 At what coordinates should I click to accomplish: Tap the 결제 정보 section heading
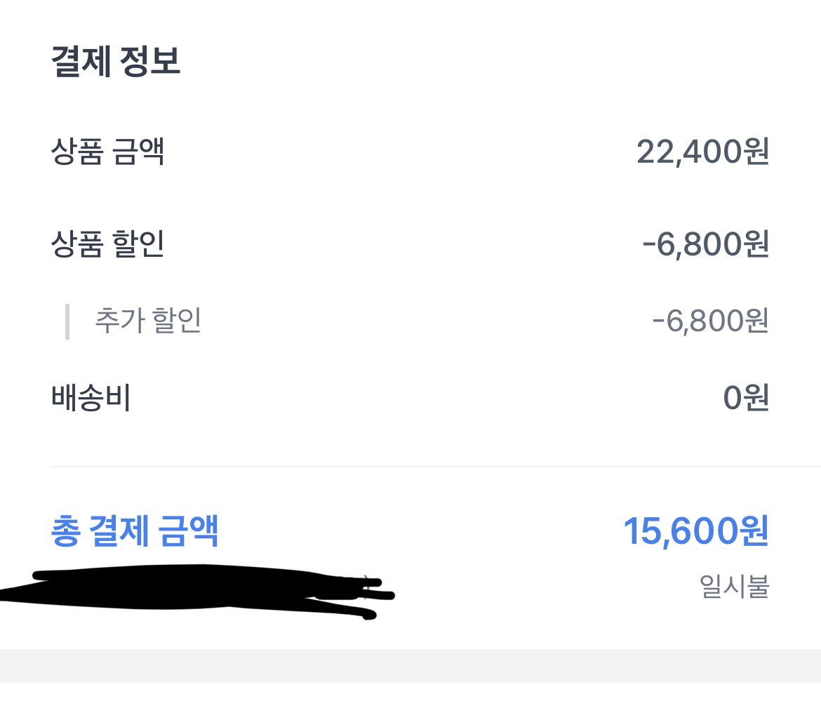tap(116, 61)
